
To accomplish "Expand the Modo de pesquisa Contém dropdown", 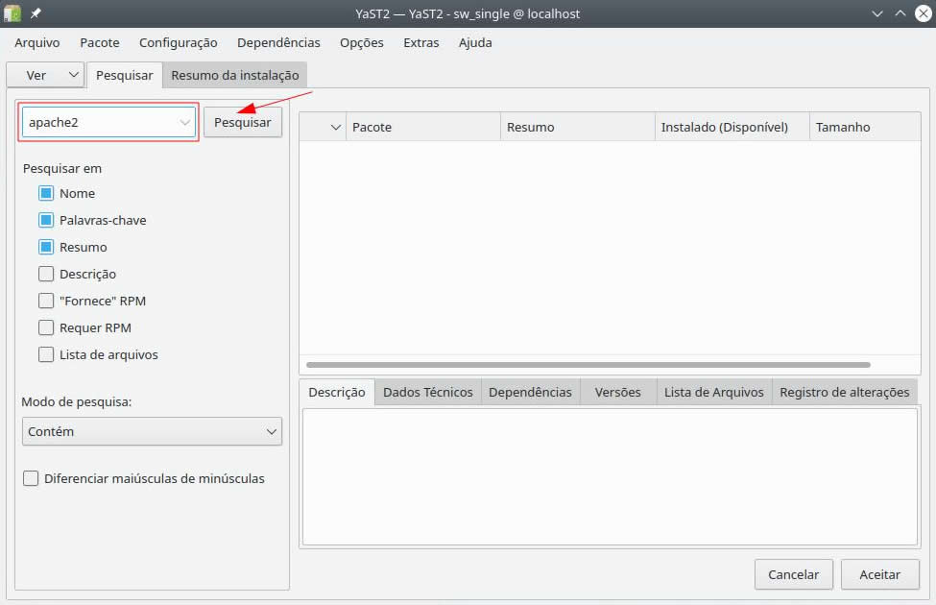I will coord(152,432).
